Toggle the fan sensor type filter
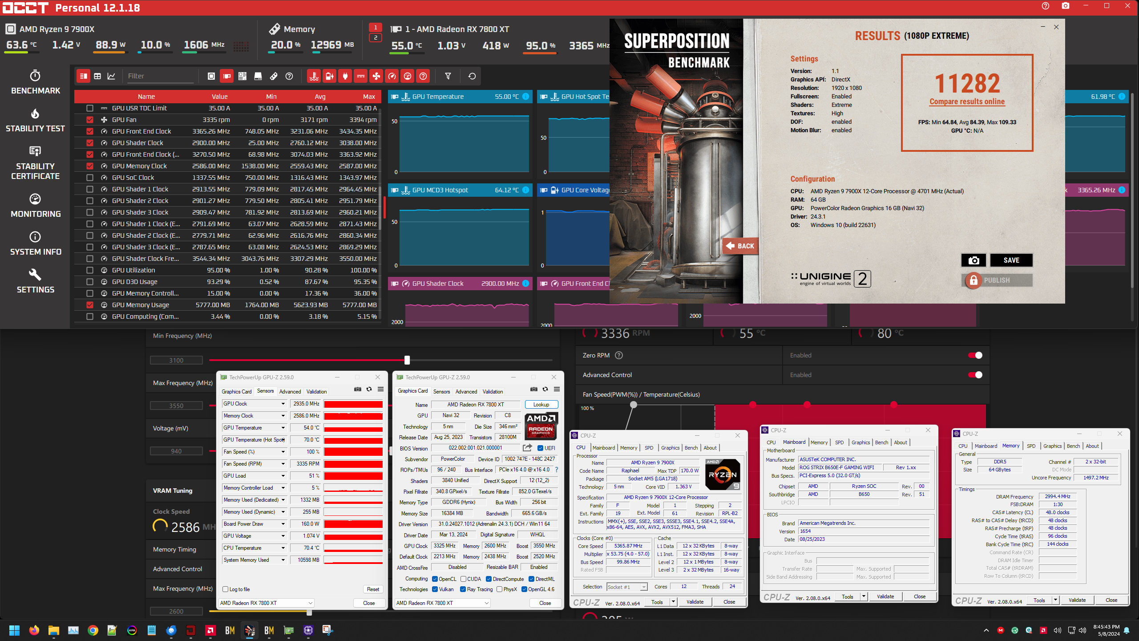 (376, 76)
